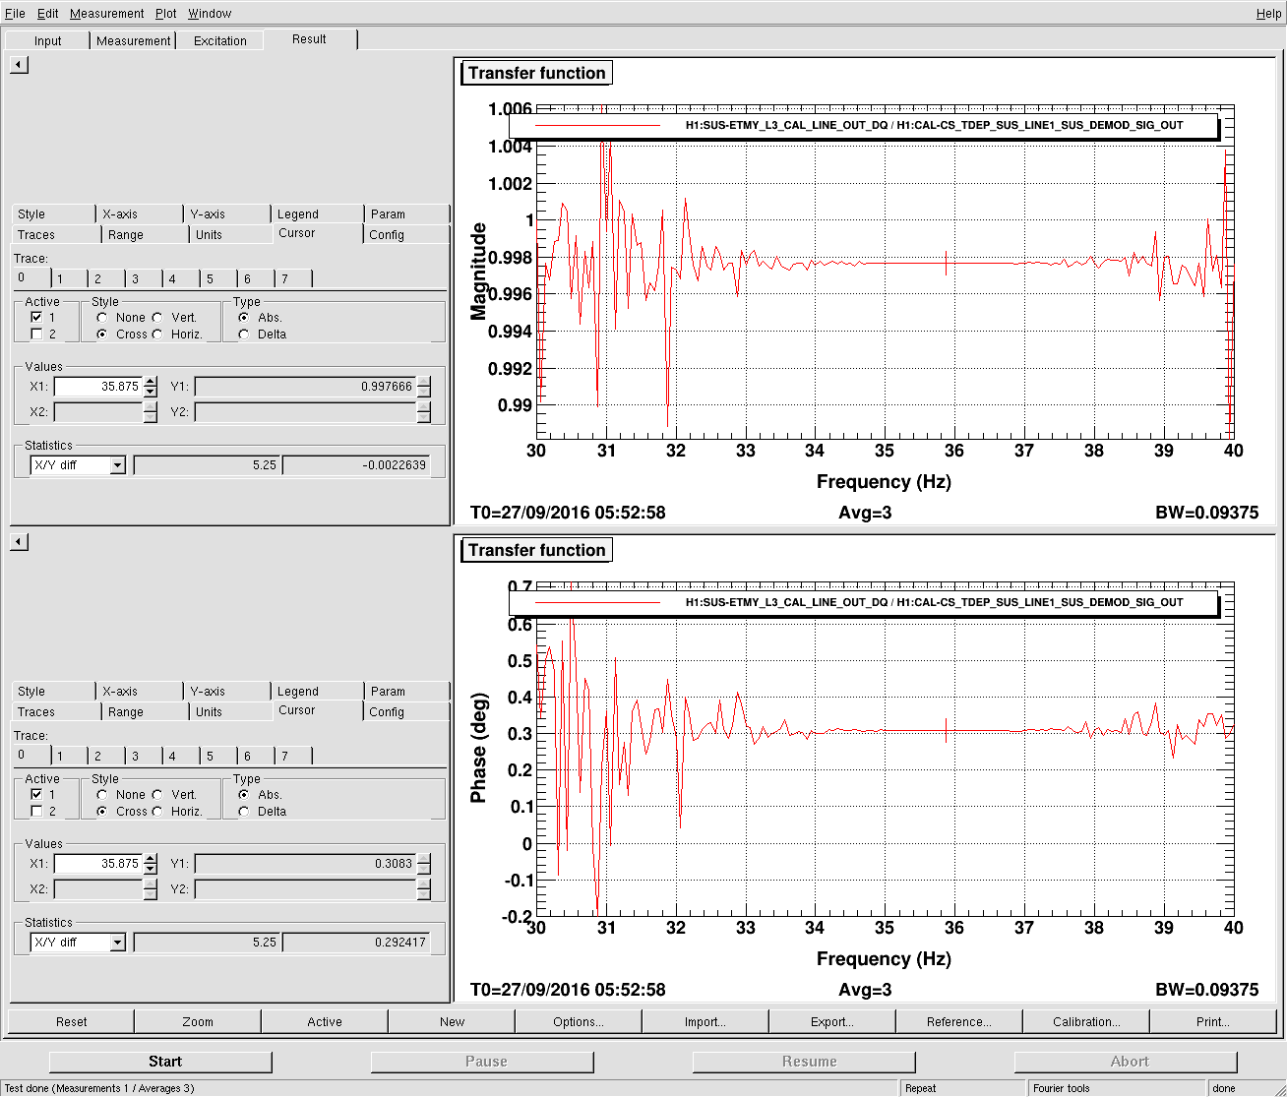Click cursor marker on phase plot
1287x1097 pixels.
[x=947, y=730]
